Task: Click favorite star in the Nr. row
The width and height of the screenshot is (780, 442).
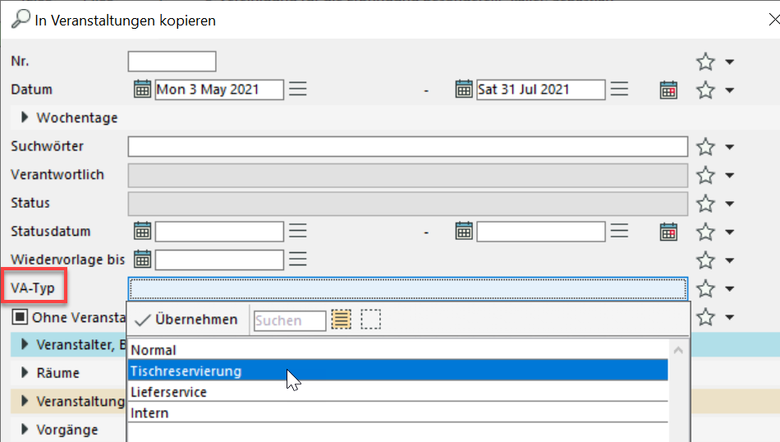Action: 705,62
